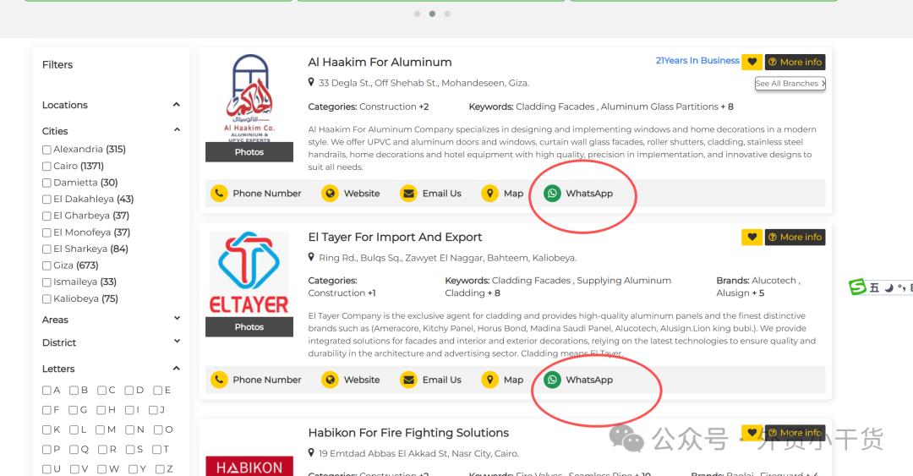This screenshot has height=476, width=913.
Task: Click the Email Us envelope icon for El Tayer
Action: [x=409, y=380]
